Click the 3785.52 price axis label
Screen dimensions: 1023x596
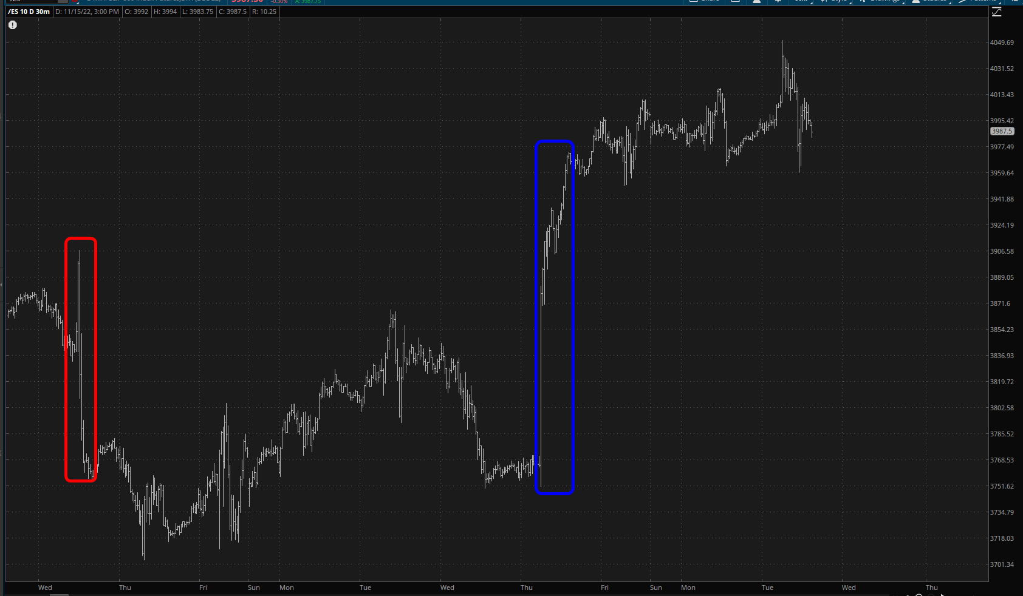click(1002, 434)
